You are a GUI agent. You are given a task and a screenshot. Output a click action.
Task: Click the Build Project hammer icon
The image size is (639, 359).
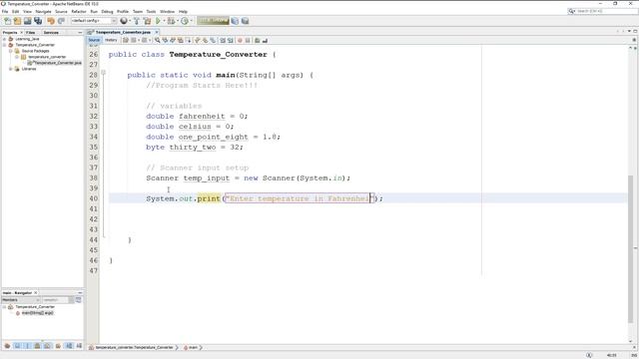[137, 21]
